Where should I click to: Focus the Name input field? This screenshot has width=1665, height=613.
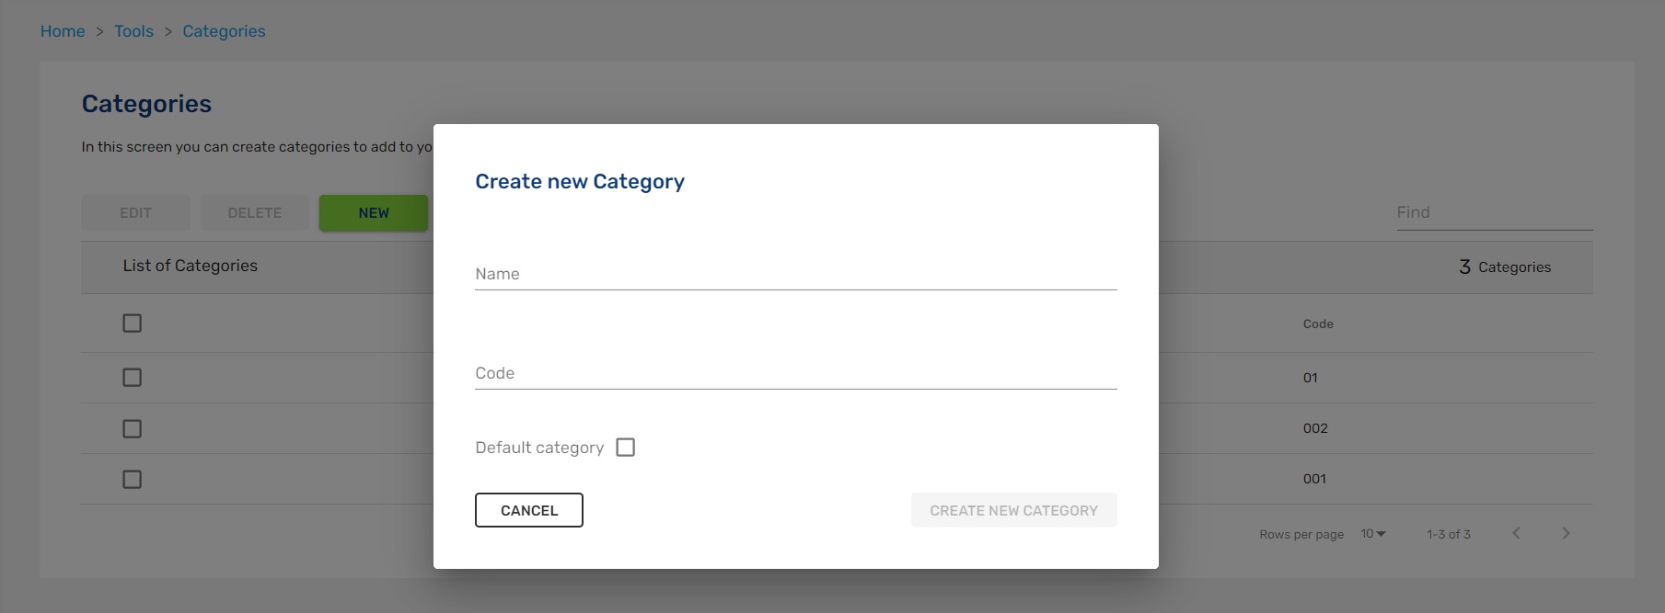coord(795,274)
